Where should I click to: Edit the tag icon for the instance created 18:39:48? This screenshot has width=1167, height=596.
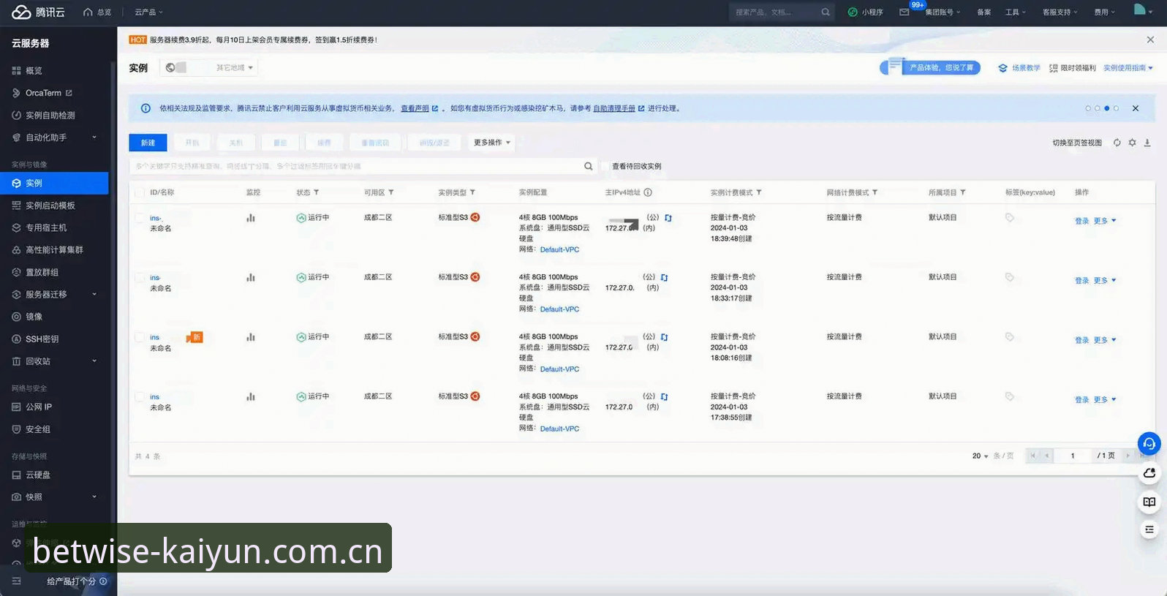[1010, 218]
